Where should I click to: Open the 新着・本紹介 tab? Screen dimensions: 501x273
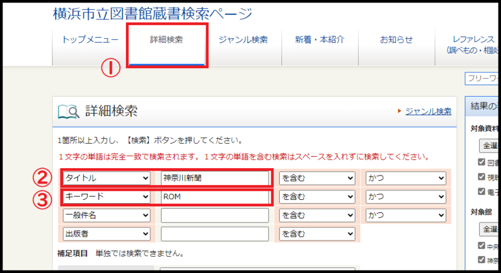[320, 40]
